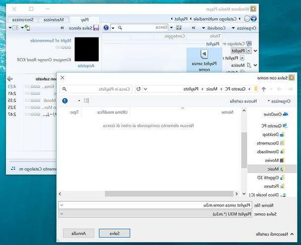Image resolution: width=301 pixels, height=245 pixels.
Task: Click the Forward arrow in Salva con nome dialog
Action: pyautogui.click(x=279, y=89)
